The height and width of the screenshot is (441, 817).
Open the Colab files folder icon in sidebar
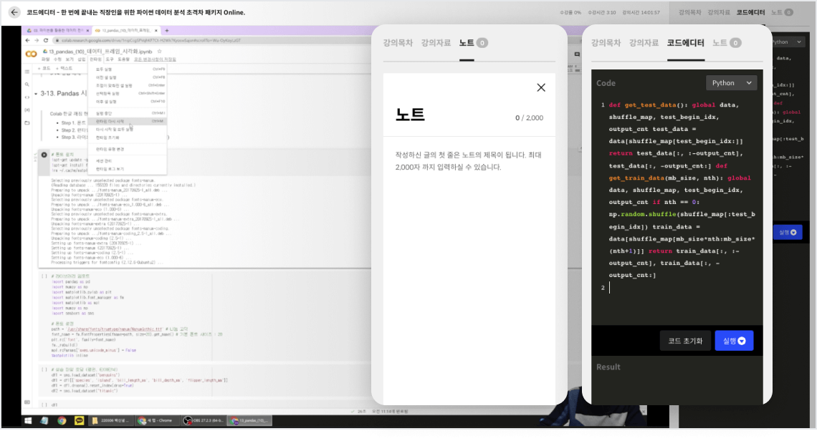coord(27,123)
